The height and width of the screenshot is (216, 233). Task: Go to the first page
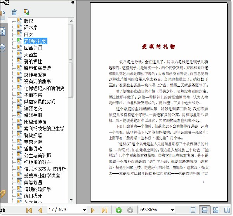coord(29,210)
